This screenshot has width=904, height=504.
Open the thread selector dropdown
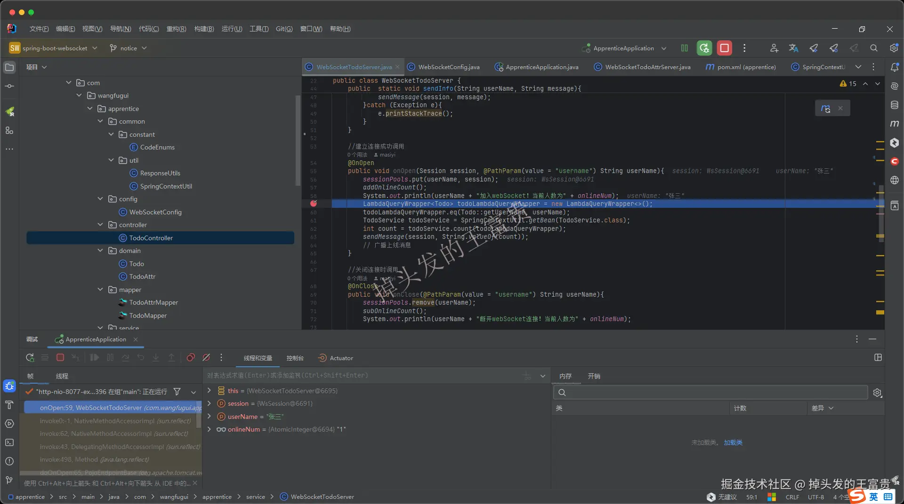[194, 392]
